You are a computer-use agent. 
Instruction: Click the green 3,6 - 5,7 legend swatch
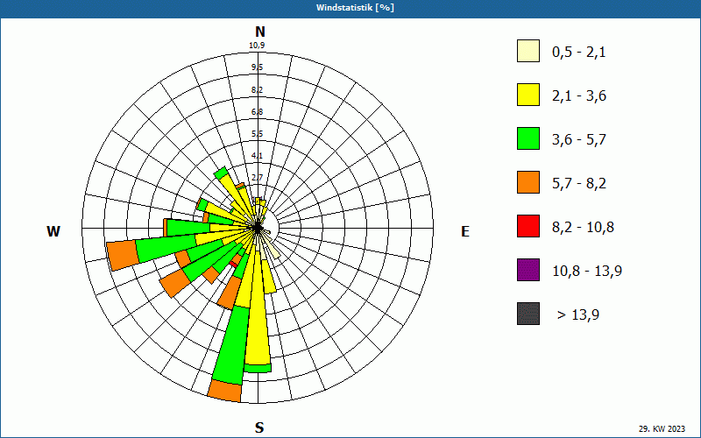pyautogui.click(x=528, y=138)
